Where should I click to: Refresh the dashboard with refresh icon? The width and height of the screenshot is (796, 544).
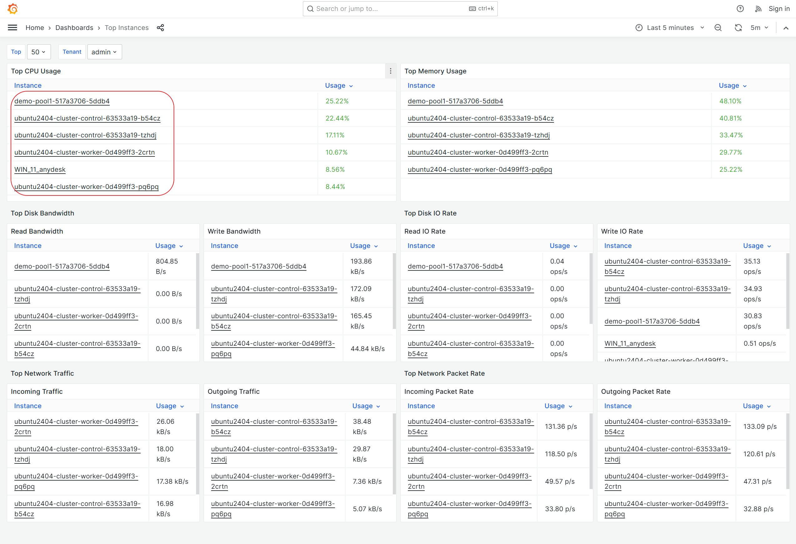738,28
